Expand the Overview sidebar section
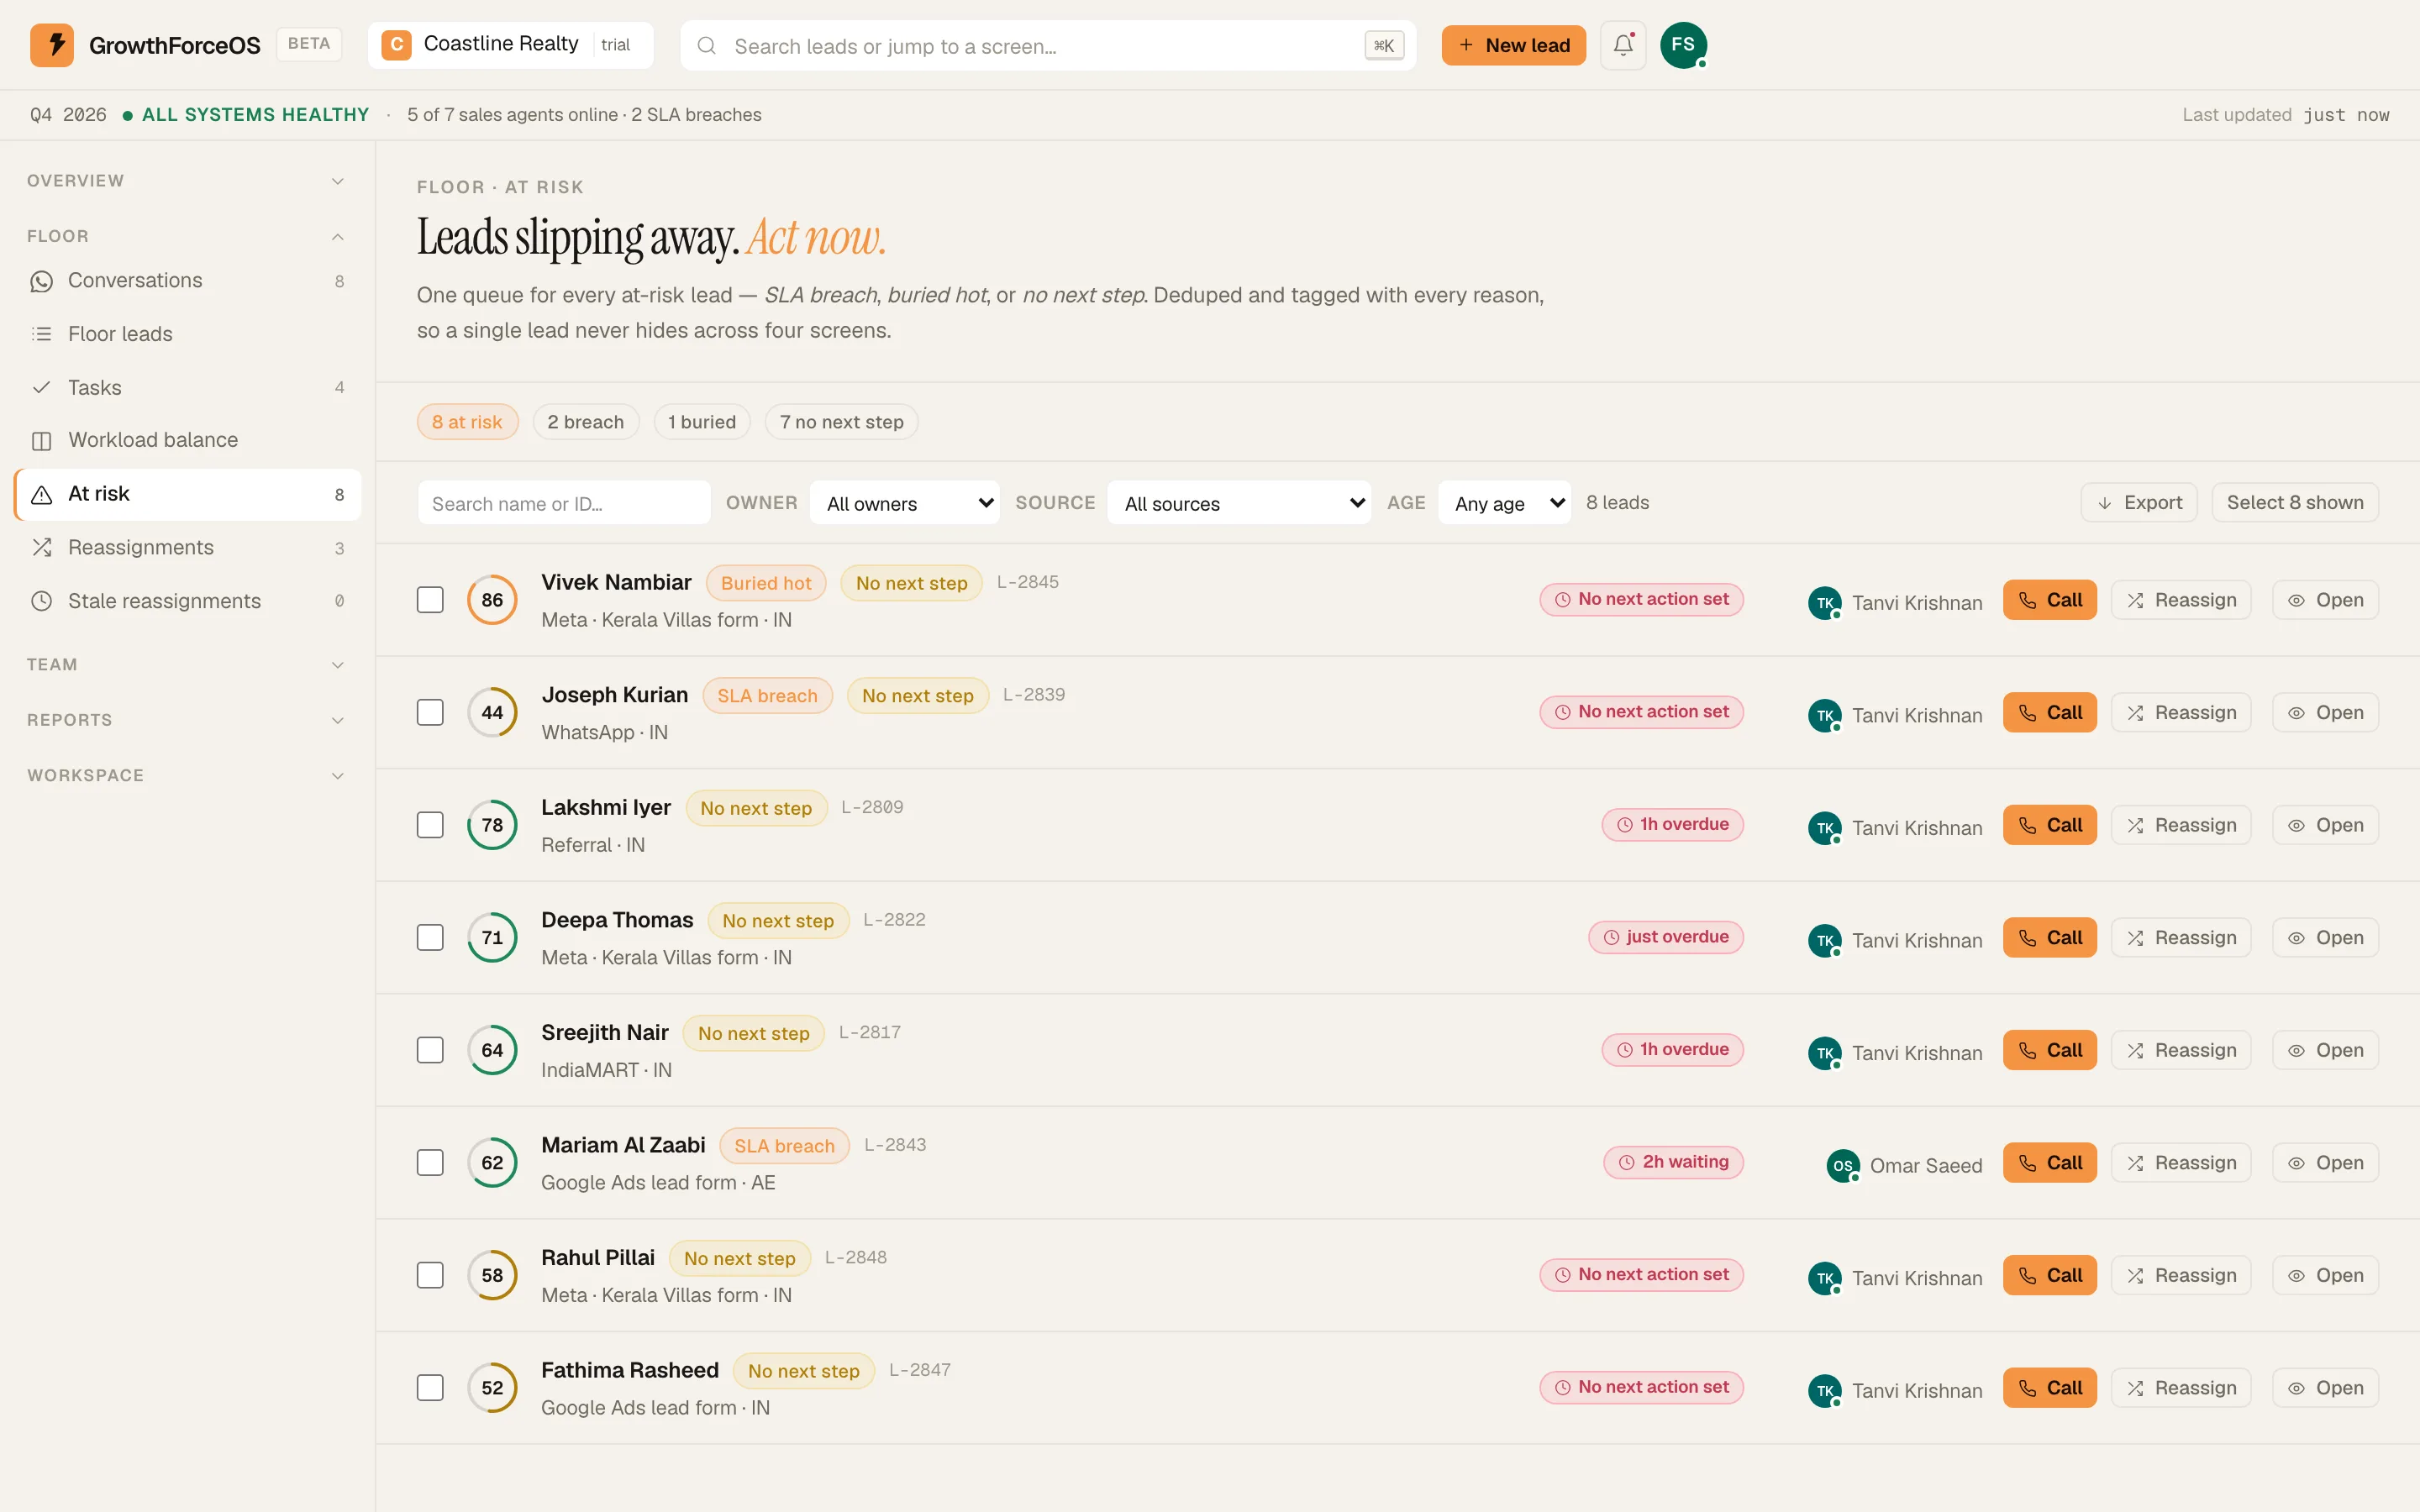 (187, 181)
